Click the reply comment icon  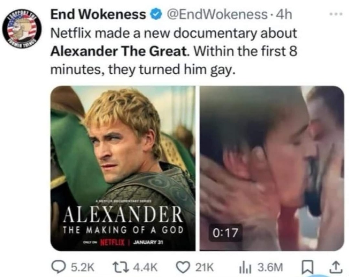[x=58, y=267]
